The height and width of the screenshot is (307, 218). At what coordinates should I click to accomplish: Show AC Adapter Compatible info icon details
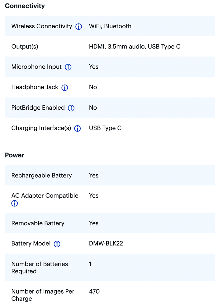tap(15, 204)
